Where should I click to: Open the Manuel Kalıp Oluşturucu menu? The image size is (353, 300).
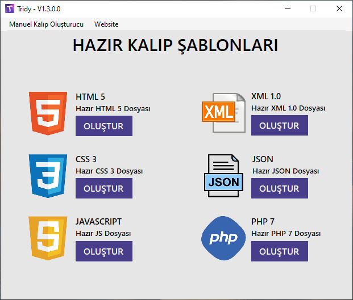[46, 24]
